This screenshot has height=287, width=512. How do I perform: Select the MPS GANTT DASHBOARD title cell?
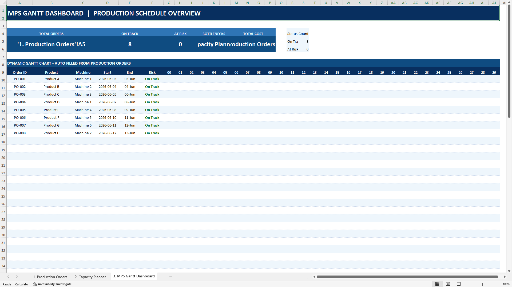[x=253, y=13]
